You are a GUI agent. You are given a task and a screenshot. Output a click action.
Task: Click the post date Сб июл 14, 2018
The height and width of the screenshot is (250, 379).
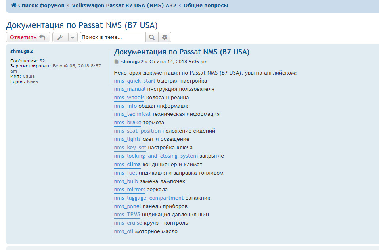coord(178,62)
